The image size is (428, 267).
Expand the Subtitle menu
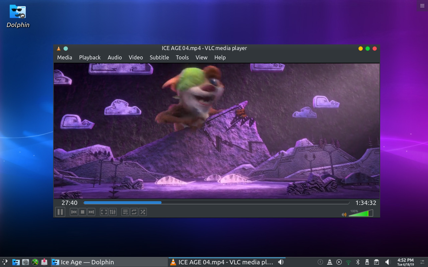pyautogui.click(x=159, y=57)
